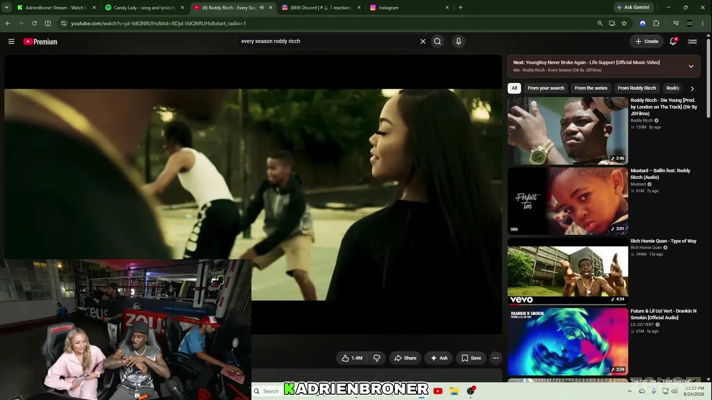
Task: Open a new browser tab
Action: pos(460,8)
